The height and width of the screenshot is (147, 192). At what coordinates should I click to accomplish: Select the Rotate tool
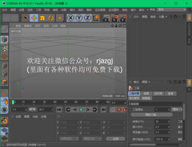pyautogui.click(x=51, y=18)
